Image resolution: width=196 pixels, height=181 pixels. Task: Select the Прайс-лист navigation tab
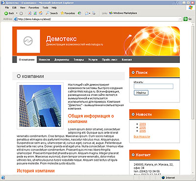point(109,60)
